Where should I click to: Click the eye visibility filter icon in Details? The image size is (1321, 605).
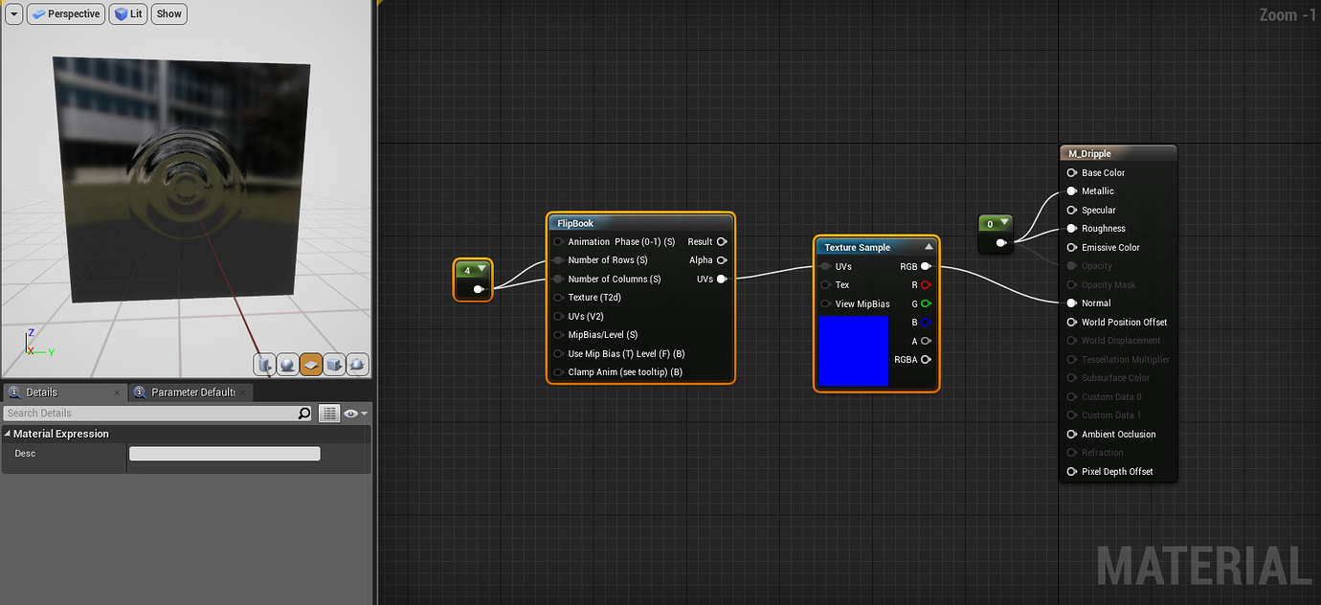coord(352,413)
